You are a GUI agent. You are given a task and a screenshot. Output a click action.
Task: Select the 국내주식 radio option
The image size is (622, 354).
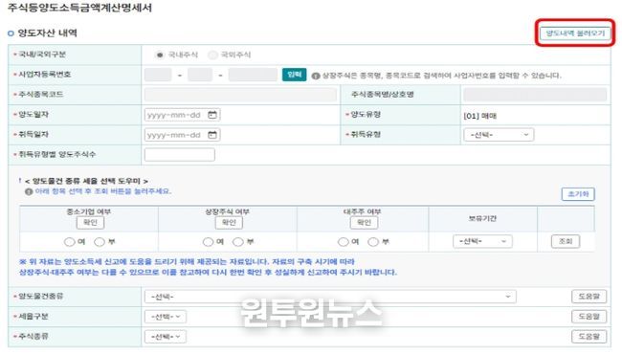coord(160,55)
